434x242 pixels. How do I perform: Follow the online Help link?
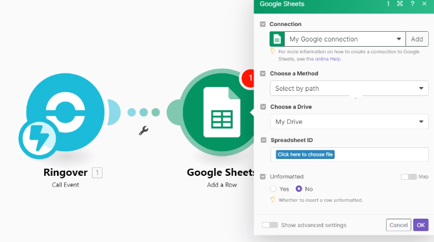[328, 59]
